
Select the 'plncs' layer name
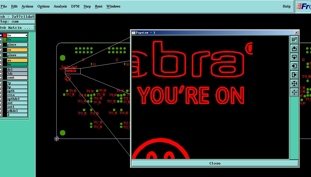17,45
